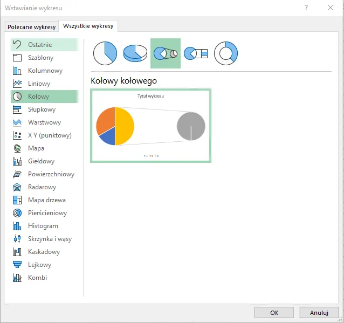Open the Lejkowy chart category
The height and width of the screenshot is (323, 344).
pyautogui.click(x=39, y=265)
